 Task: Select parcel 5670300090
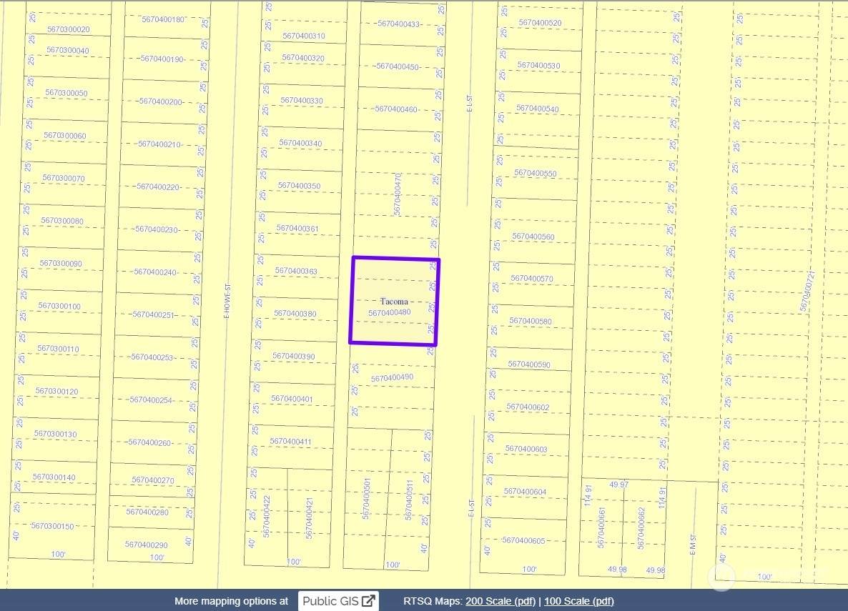(x=61, y=264)
